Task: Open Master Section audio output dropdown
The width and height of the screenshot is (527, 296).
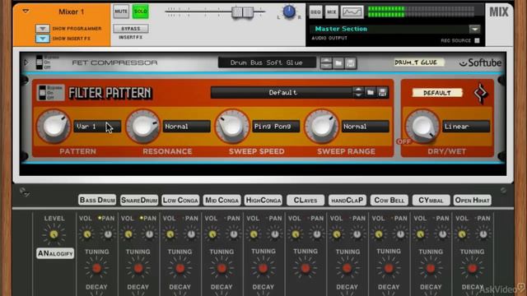Action: (x=474, y=30)
